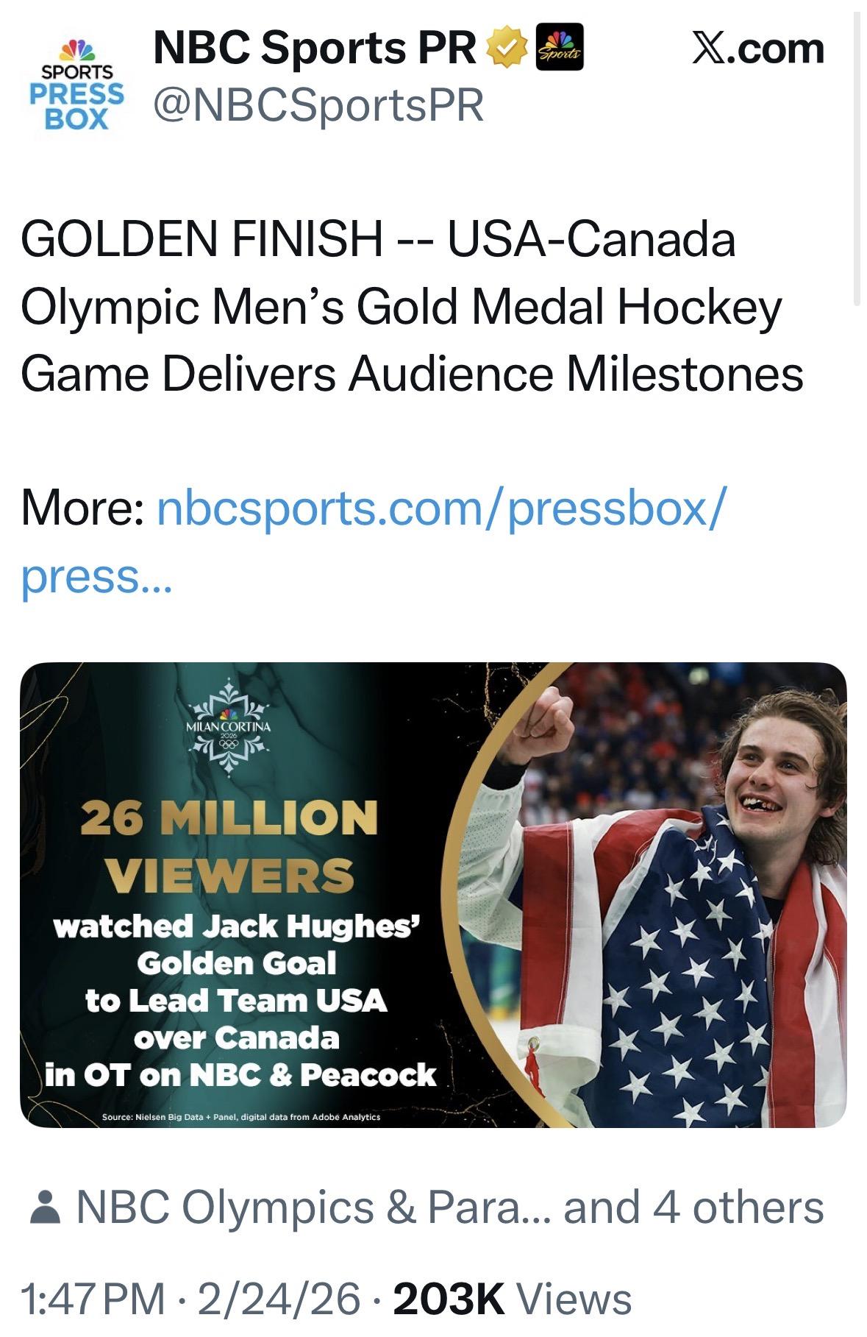This screenshot has height=1337, width=867.
Task: Open the NBC Sports PR display name
Action: (315, 49)
